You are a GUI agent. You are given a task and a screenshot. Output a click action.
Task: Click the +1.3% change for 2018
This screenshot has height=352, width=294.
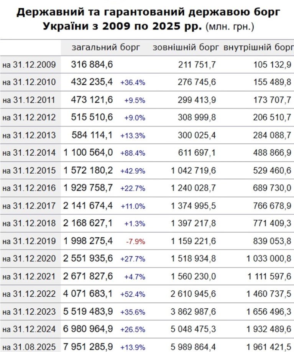coord(134,224)
